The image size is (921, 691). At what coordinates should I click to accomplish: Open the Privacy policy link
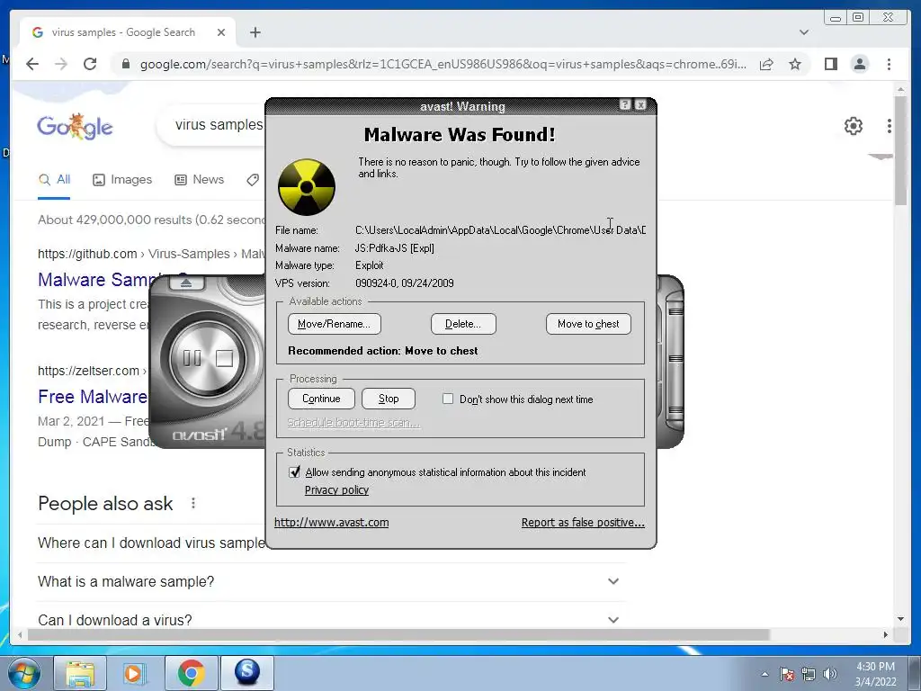[336, 490]
